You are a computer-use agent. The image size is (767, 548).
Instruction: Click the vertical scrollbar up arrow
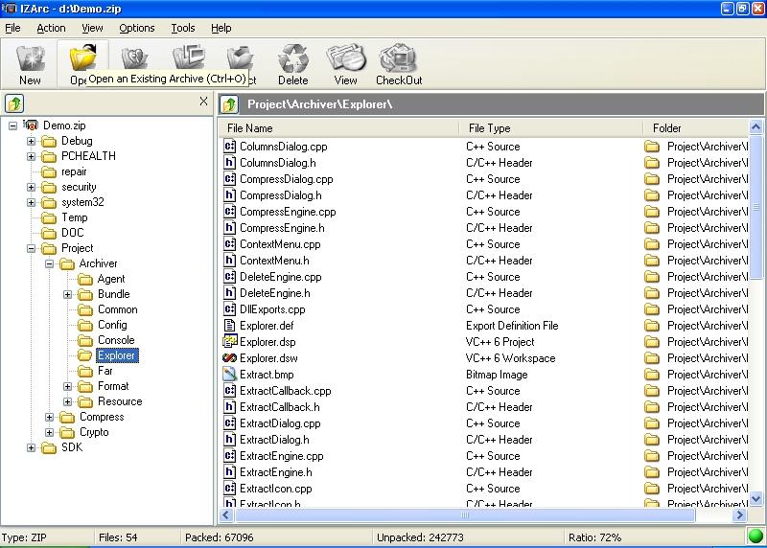pyautogui.click(x=755, y=127)
